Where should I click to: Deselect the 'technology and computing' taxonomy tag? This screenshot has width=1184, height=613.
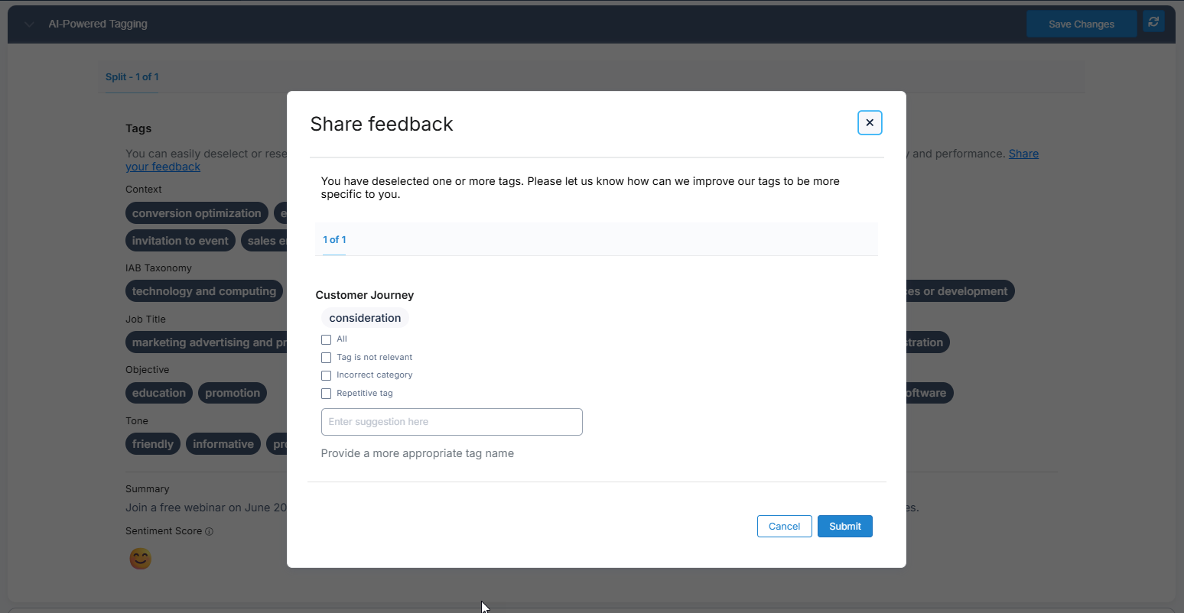203,291
